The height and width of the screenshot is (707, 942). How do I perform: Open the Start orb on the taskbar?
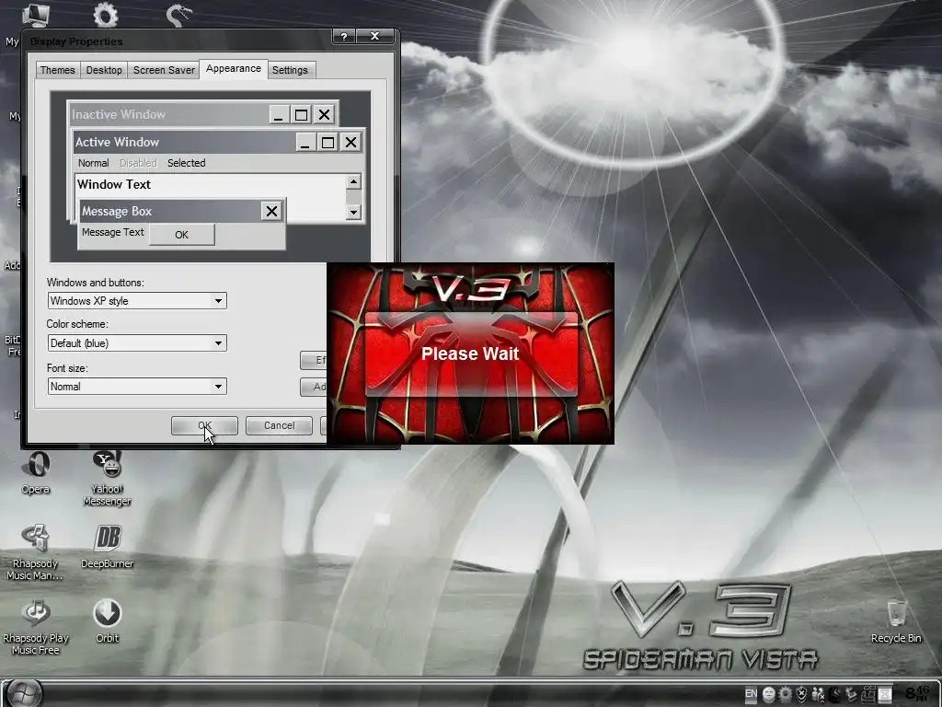tap(24, 693)
